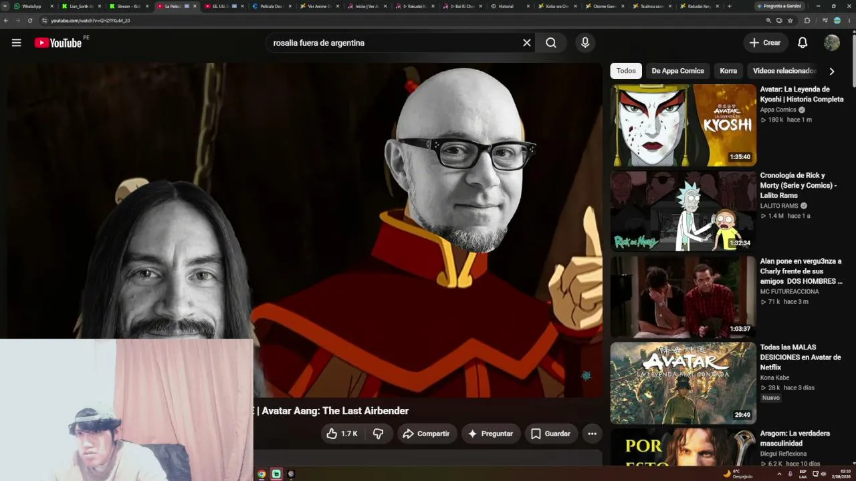Go forward in browser history

tap(18, 21)
